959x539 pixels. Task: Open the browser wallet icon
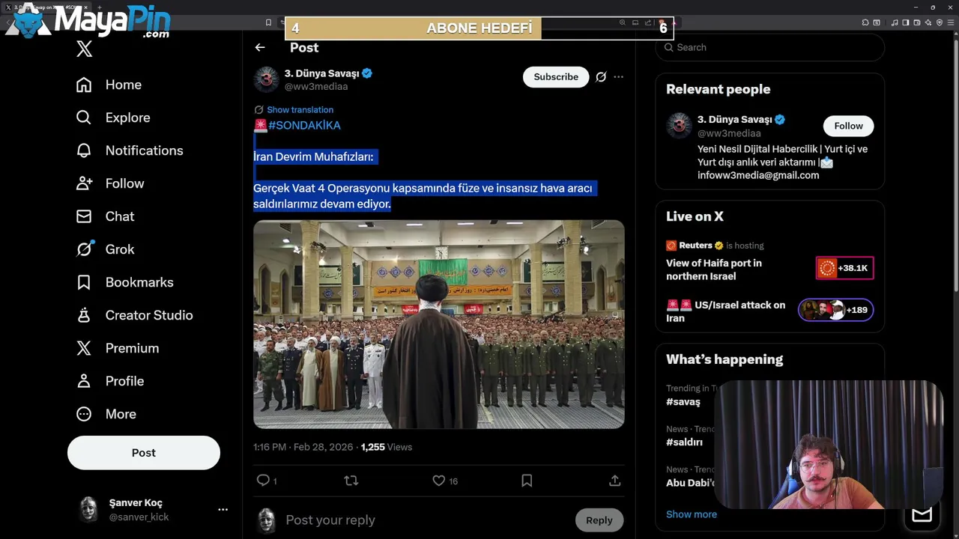(917, 22)
